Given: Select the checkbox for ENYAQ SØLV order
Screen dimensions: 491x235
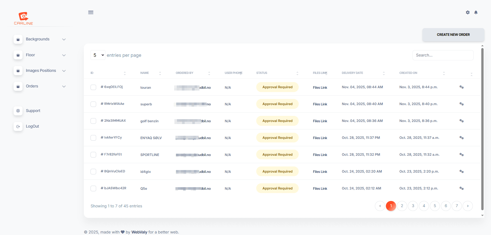Looking at the screenshot, I should (93, 138).
